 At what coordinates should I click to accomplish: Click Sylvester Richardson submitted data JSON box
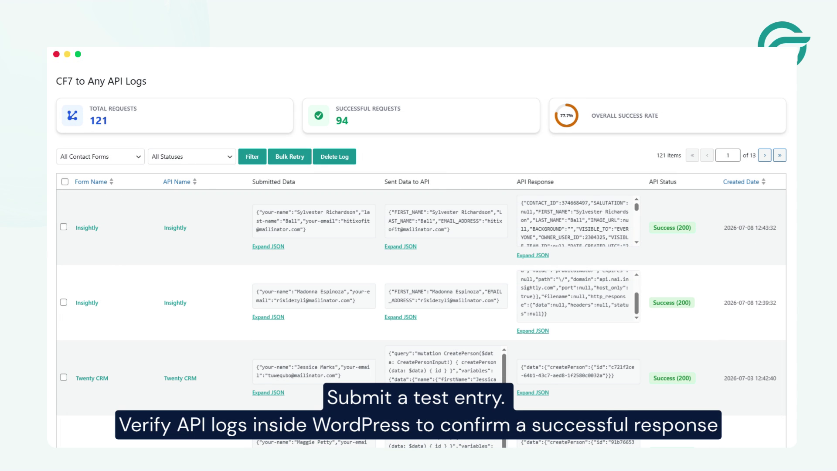pos(314,221)
